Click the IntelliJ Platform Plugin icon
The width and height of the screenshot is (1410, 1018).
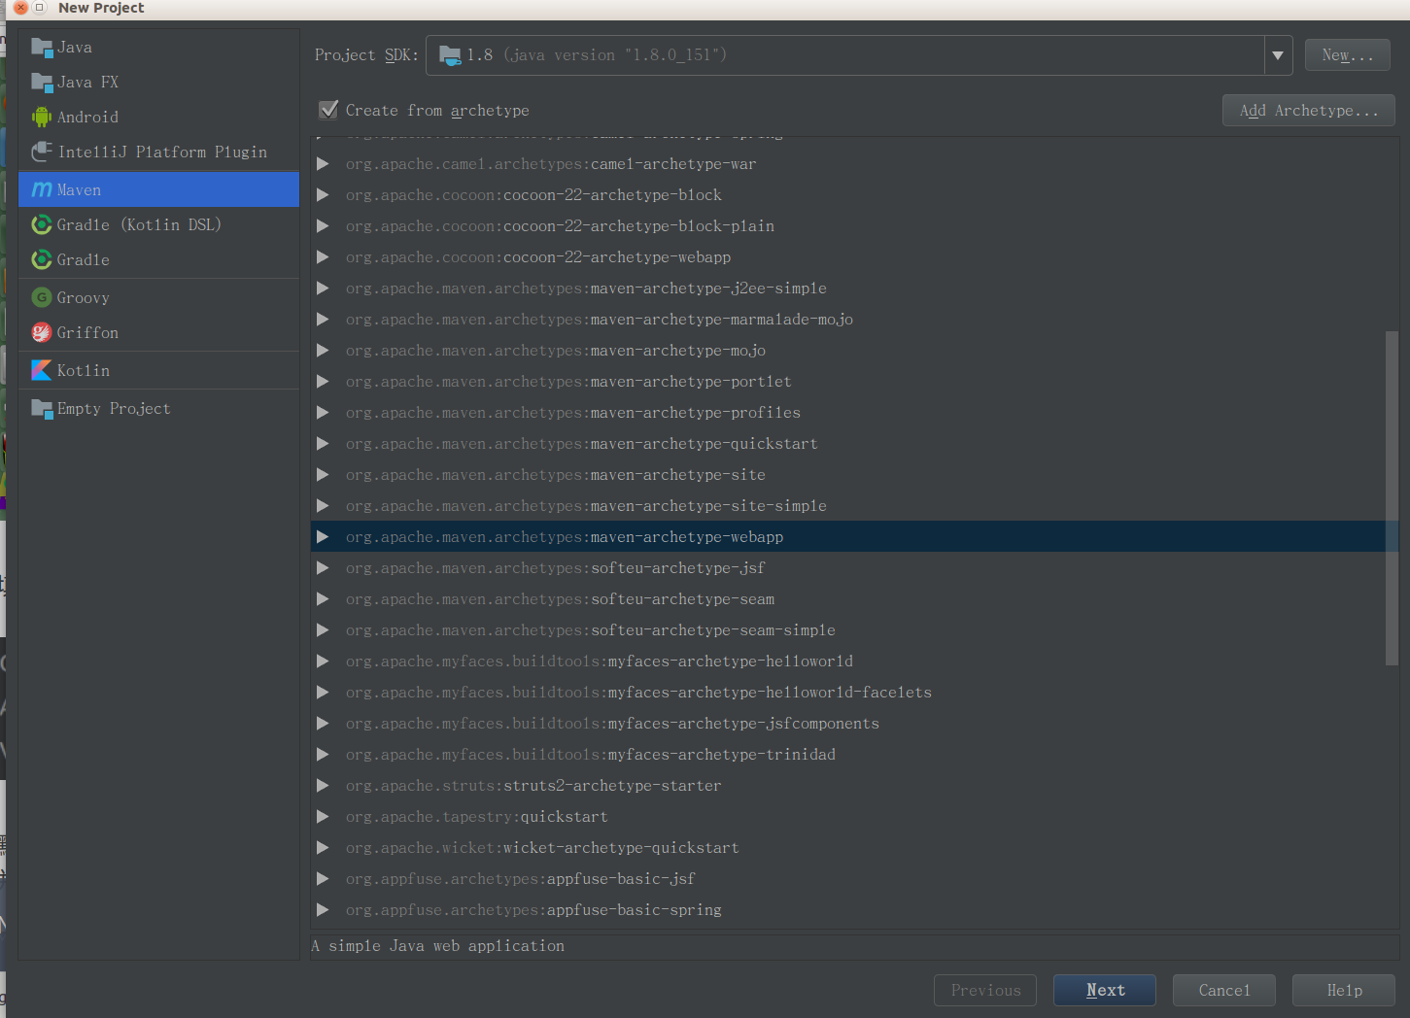(42, 153)
